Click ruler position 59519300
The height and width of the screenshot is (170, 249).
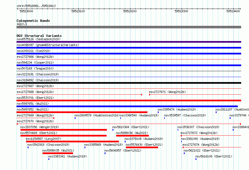click(x=181, y=11)
